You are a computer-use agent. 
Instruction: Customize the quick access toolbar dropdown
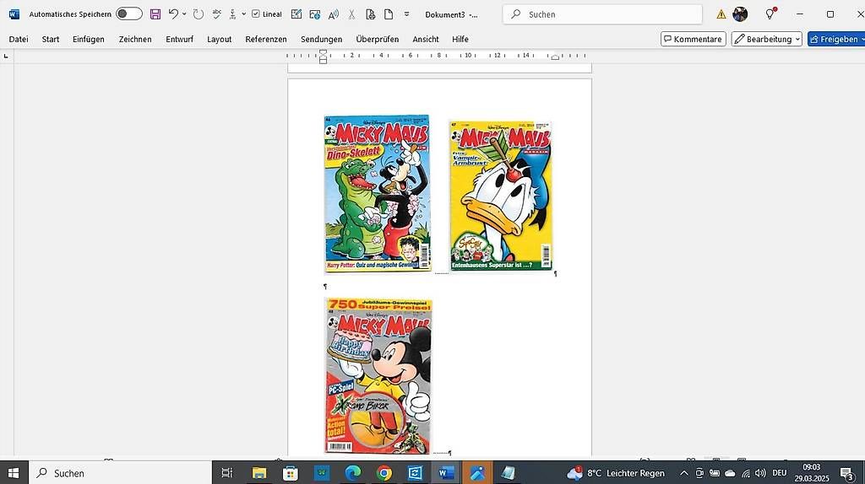[x=406, y=14]
